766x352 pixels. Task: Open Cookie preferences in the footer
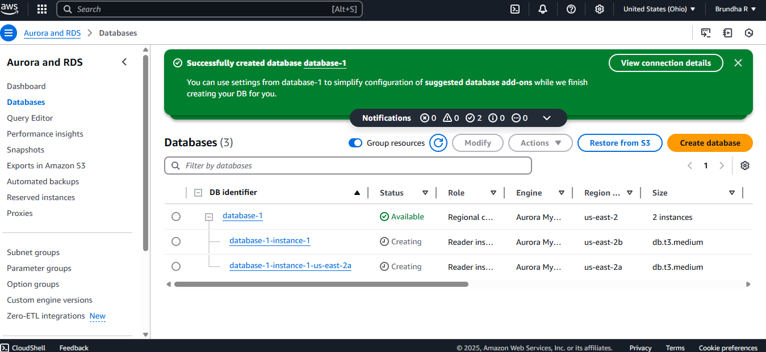point(728,347)
